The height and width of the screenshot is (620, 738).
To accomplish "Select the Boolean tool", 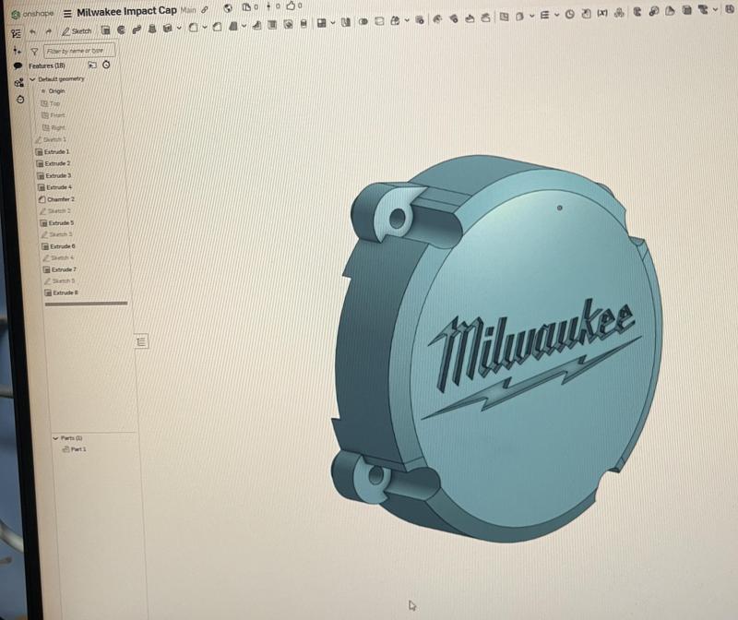I will pos(363,21).
